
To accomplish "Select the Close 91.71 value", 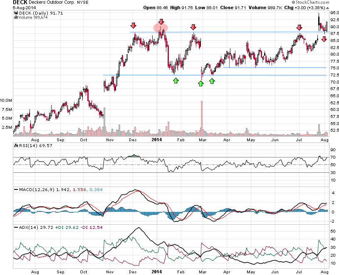I will (233, 7).
